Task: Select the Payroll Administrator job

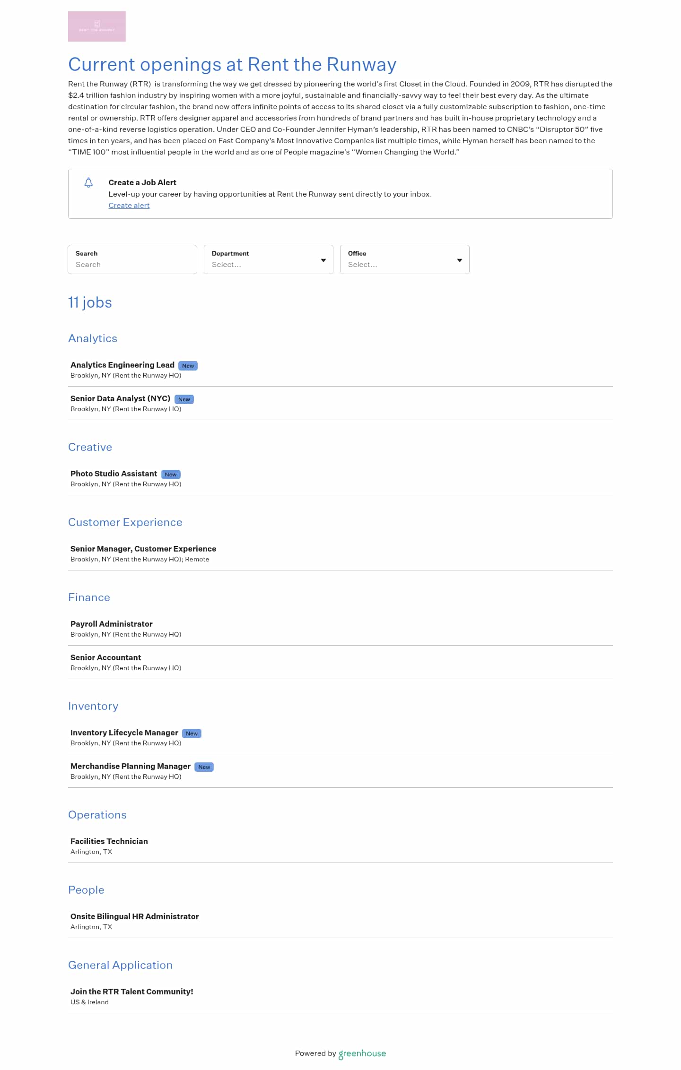Action: (x=111, y=624)
